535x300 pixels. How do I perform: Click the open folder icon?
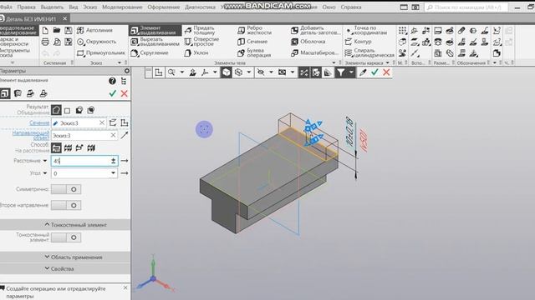pyautogui.click(x=57, y=30)
